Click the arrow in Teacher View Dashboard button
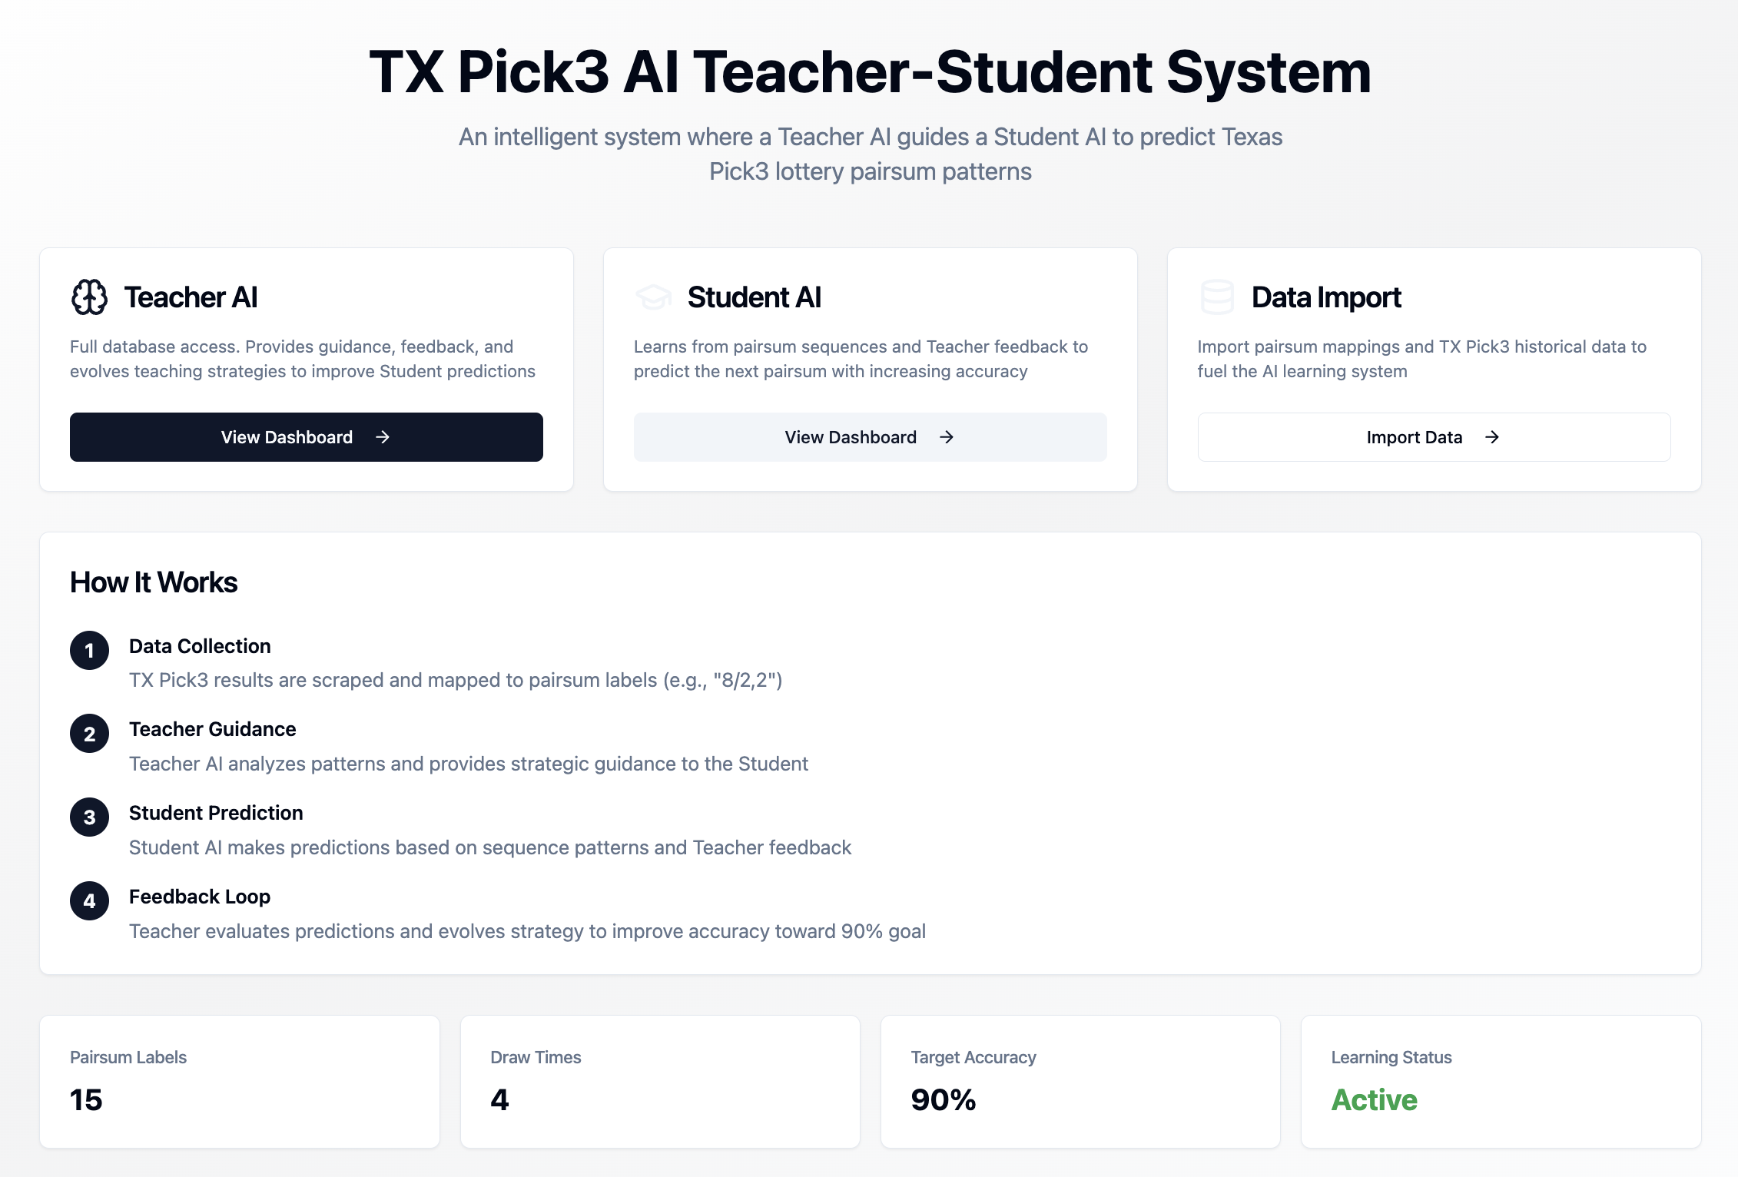Image resolution: width=1738 pixels, height=1177 pixels. click(383, 437)
